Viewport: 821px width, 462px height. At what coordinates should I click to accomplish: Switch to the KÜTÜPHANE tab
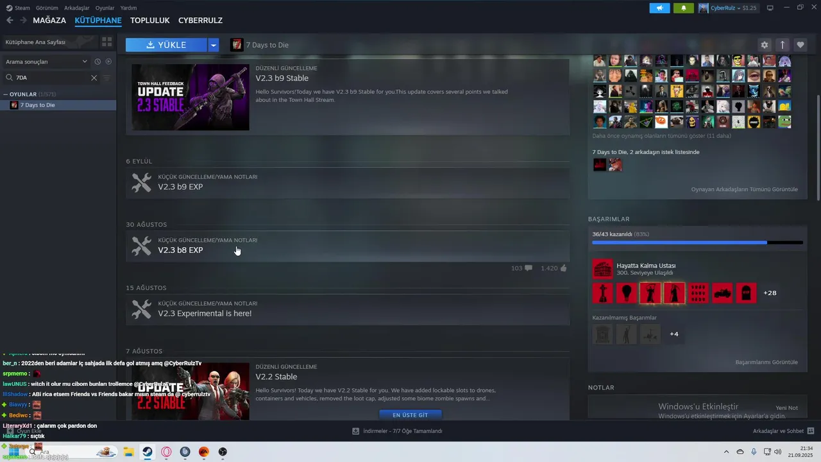click(x=98, y=21)
